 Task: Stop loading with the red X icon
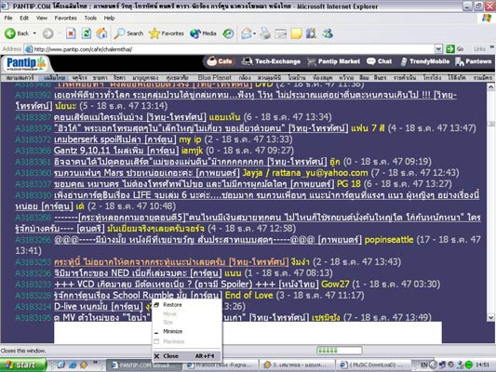[71, 33]
